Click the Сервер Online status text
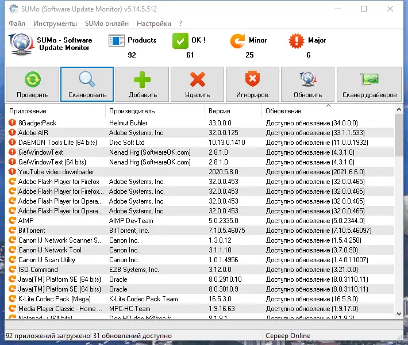 (288, 336)
